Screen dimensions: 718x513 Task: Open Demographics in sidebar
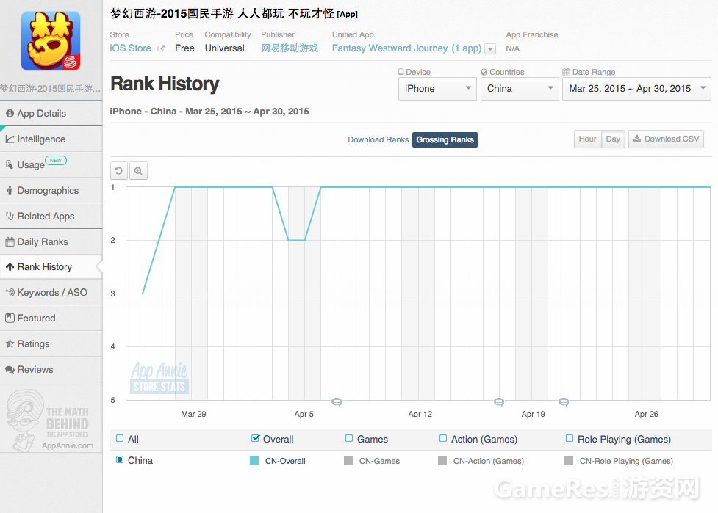[x=51, y=190]
